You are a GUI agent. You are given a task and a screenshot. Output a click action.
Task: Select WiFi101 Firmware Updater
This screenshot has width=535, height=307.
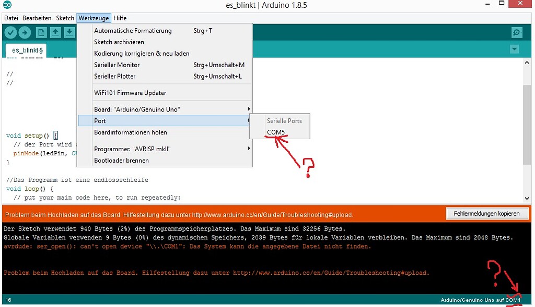165,93
